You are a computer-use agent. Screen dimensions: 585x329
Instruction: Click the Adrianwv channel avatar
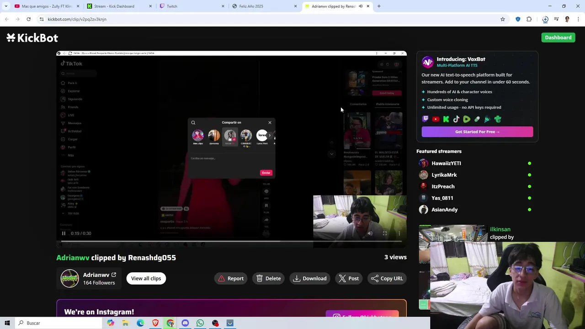tap(70, 278)
